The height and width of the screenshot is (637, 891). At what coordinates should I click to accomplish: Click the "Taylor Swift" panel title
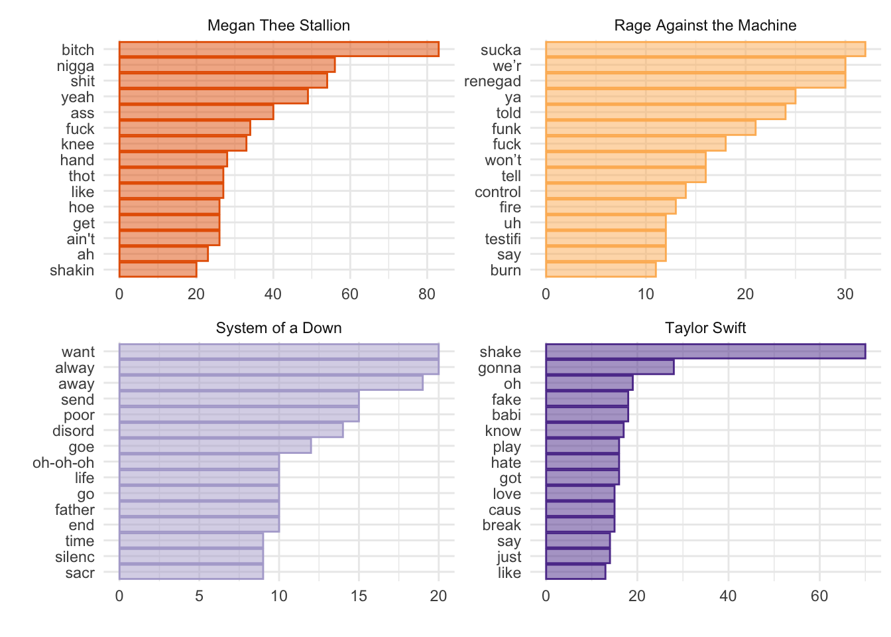[705, 328]
